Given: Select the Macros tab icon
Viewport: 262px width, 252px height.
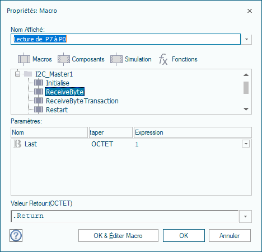Looking at the screenshot, I should [24, 59].
